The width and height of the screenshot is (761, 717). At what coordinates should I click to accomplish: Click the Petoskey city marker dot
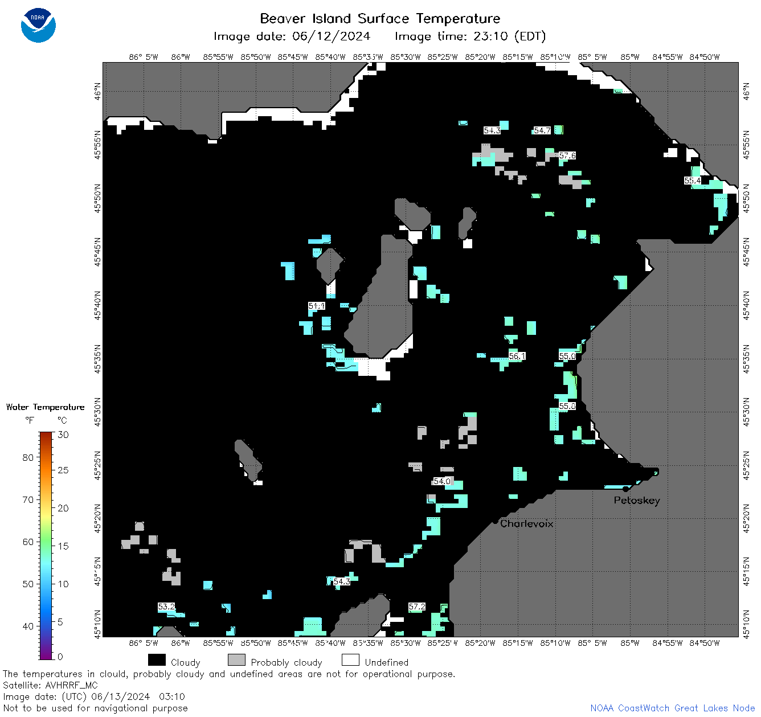(x=625, y=489)
